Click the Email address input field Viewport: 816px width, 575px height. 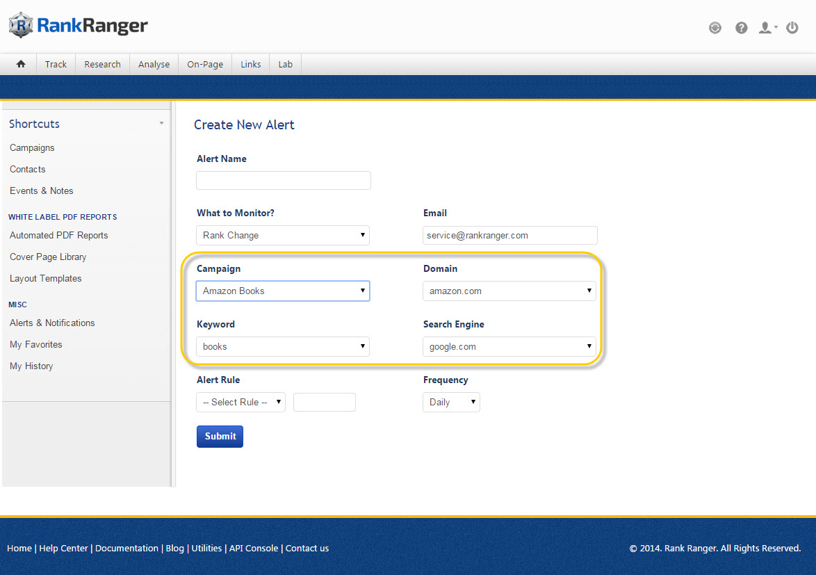(x=509, y=235)
